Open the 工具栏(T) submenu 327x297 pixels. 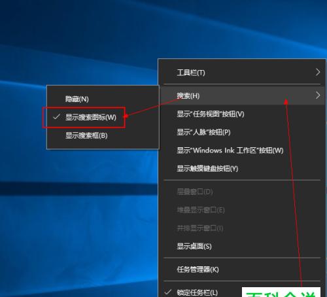pyautogui.click(x=243, y=73)
